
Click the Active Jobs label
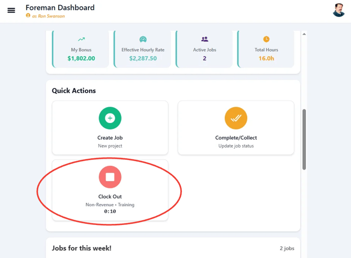coord(205,50)
